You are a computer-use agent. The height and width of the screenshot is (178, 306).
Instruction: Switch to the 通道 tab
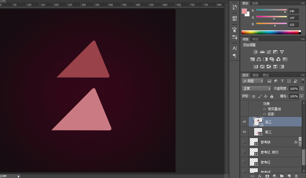click(255, 75)
